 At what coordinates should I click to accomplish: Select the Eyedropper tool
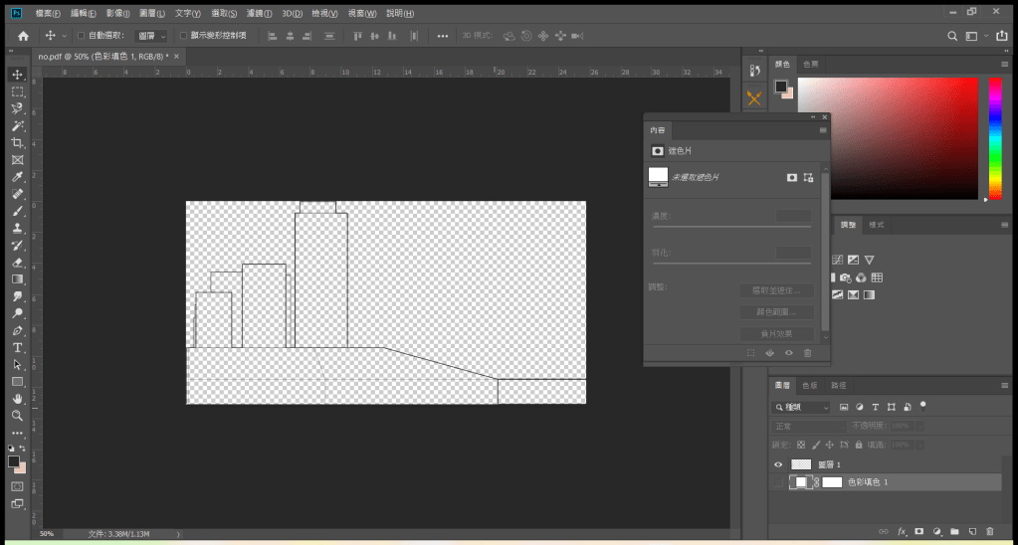17,176
